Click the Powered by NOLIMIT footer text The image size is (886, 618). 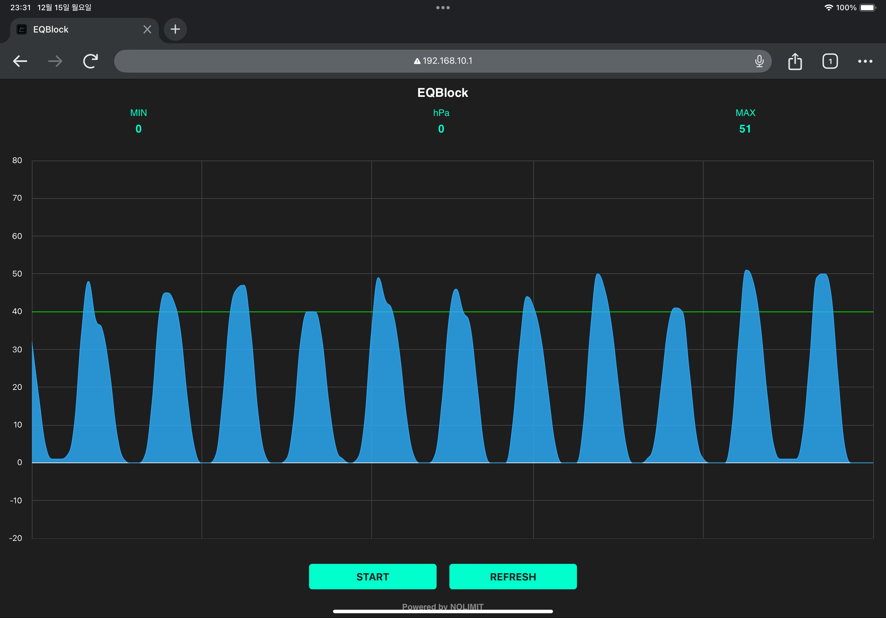point(443,606)
